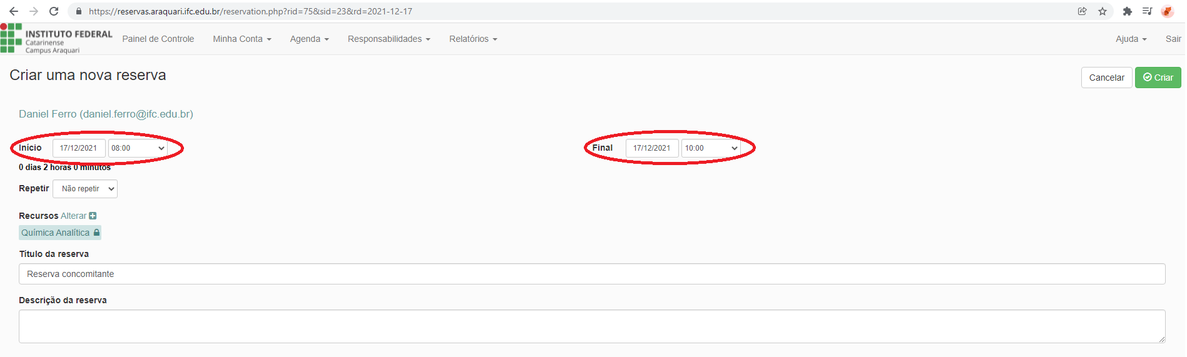Click the browser back arrow
Image resolution: width=1187 pixels, height=357 pixels.
click(x=13, y=11)
